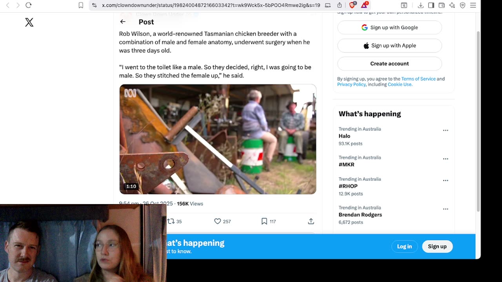
Task: Open the downloads icon
Action: pos(420,5)
